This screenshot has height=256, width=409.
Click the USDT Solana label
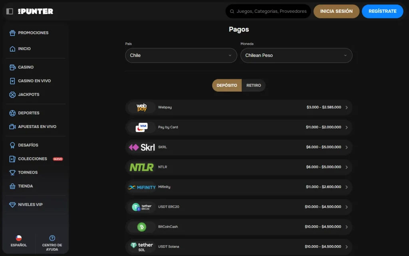click(169, 246)
